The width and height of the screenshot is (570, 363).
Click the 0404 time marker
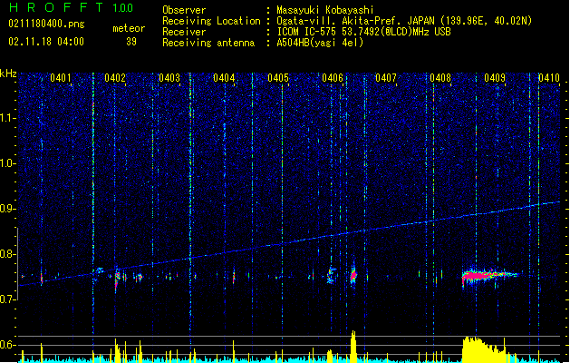click(224, 78)
